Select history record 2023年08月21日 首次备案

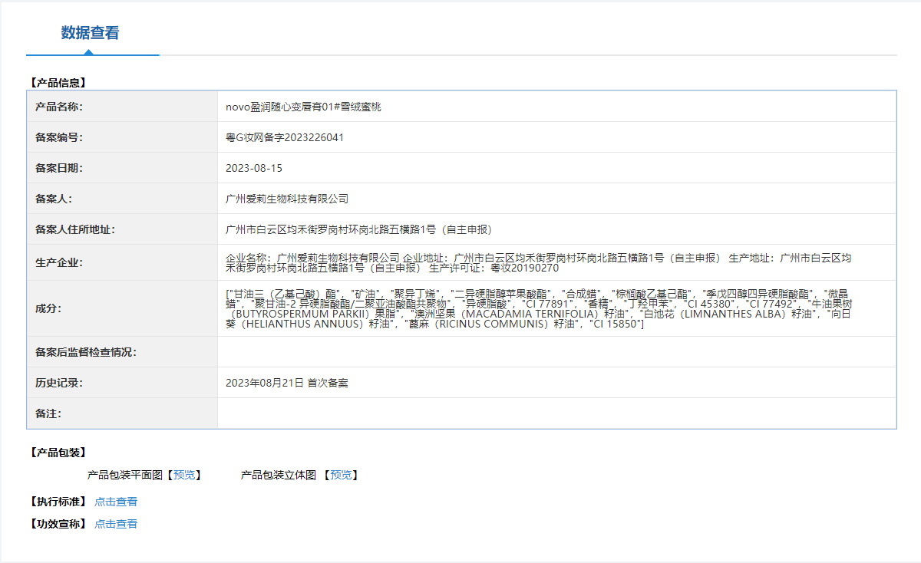pos(287,383)
